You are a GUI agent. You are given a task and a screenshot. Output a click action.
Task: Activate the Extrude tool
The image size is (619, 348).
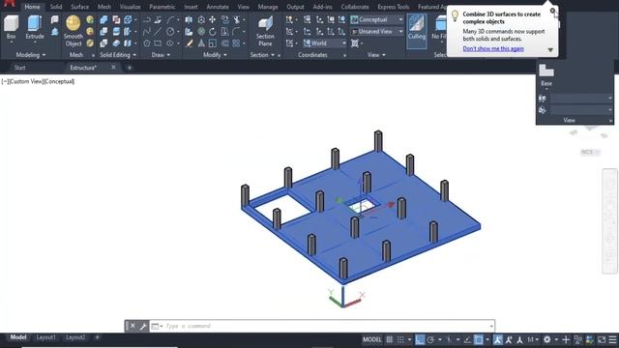tap(35, 27)
